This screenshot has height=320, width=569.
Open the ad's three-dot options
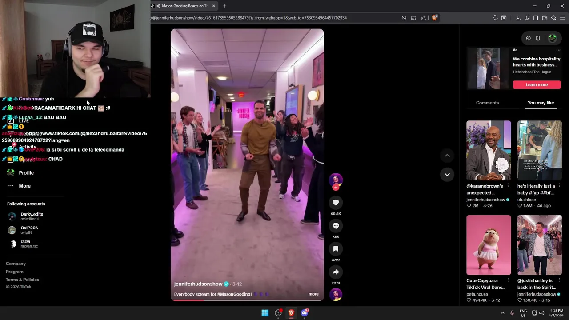(558, 50)
